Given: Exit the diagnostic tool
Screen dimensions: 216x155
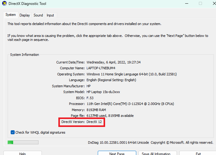Looking at the screenshot, I should click(x=198, y=153).
